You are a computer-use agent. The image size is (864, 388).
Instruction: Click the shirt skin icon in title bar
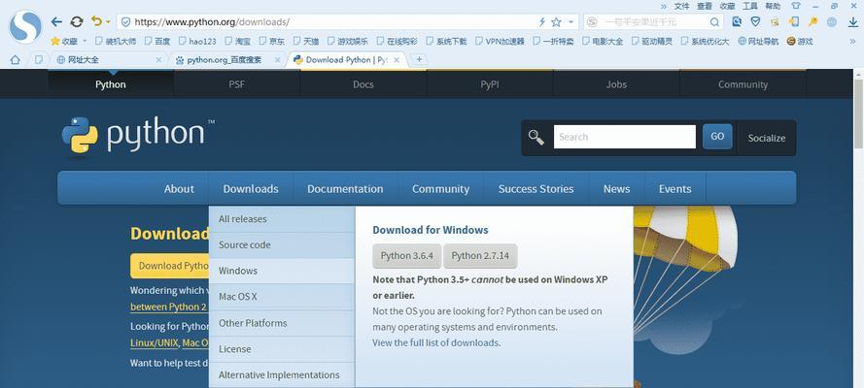pyautogui.click(x=796, y=6)
